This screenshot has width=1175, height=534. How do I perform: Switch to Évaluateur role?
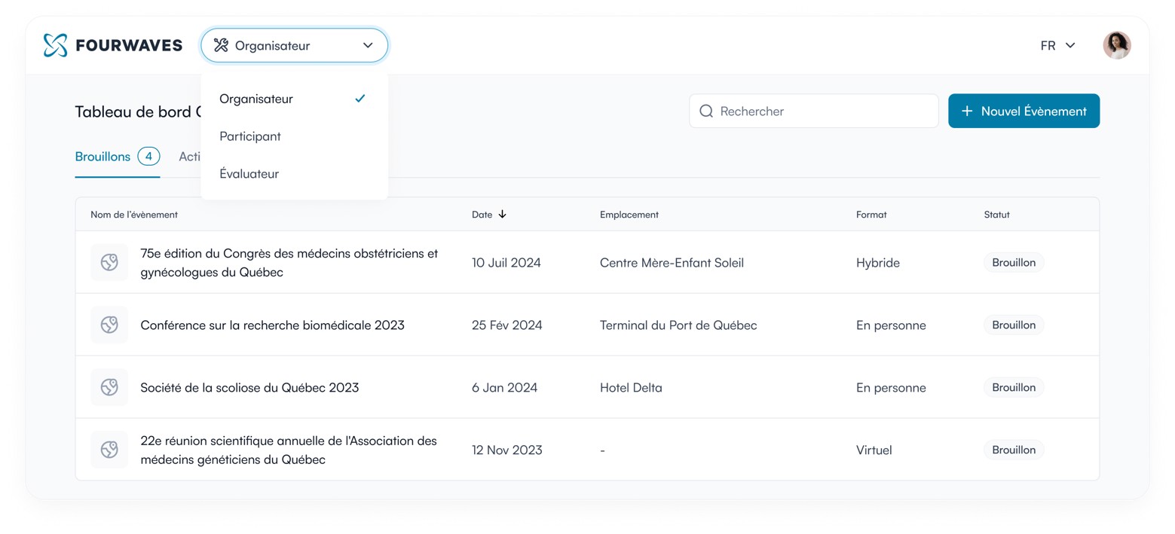coord(249,174)
